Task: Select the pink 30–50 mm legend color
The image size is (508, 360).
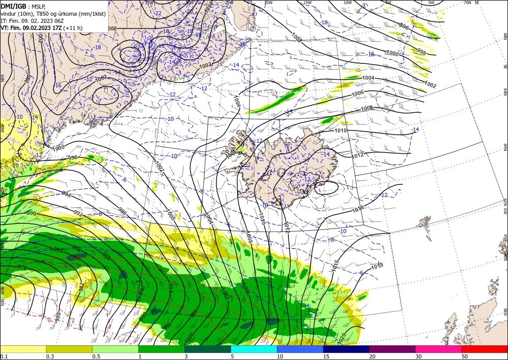Action: (439, 349)
